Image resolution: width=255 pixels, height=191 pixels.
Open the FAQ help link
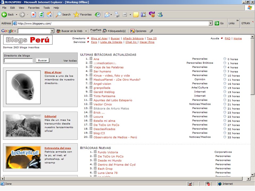coord(228,38)
